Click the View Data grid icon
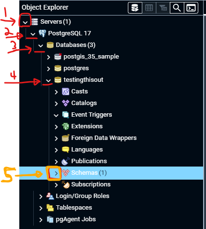Image resolution: width=206 pixels, height=229 pixels. pyautogui.click(x=149, y=8)
